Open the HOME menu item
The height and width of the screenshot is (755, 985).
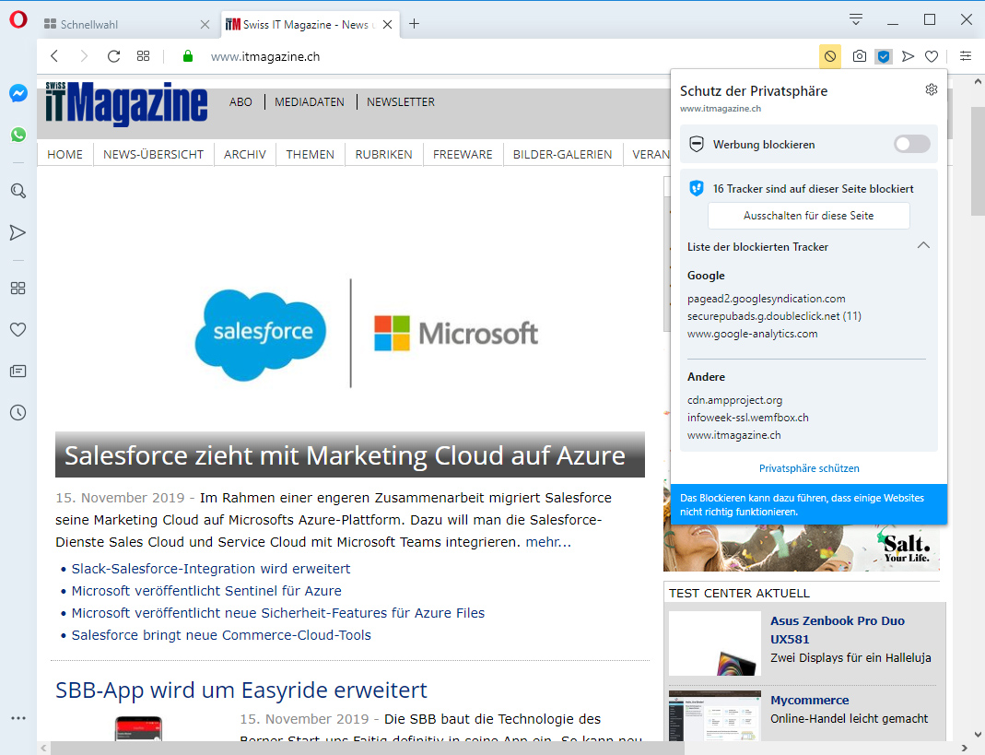64,154
